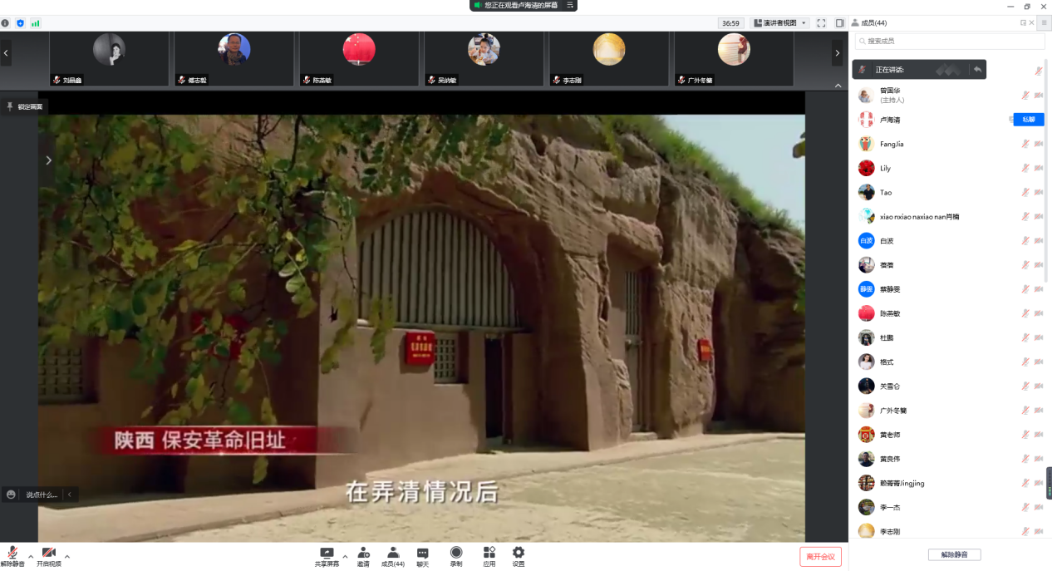This screenshot has width=1052, height=571.
Task: Enter full screen mode via top icon
Action: pos(821,23)
